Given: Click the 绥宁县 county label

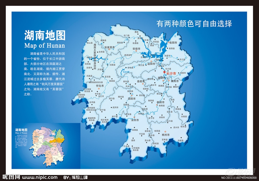Looking at the screenshot, I should point(103,110).
